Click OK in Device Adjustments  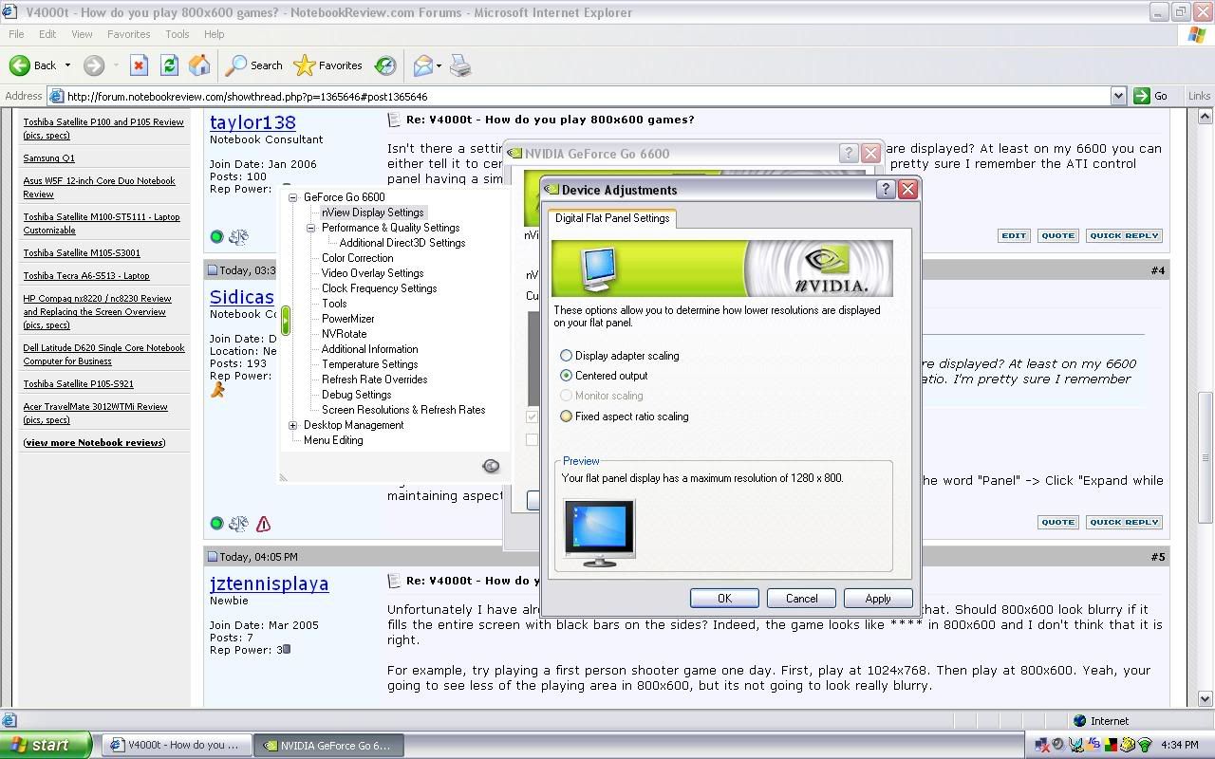(x=724, y=598)
